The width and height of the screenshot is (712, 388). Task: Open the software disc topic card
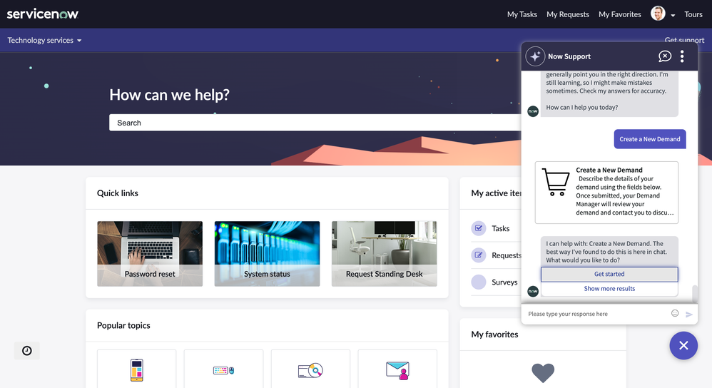[310, 369]
